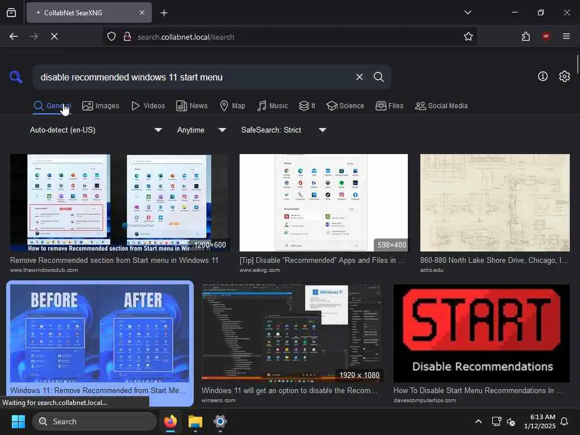Click the www.thewindowsclub.com source text

[44, 270]
